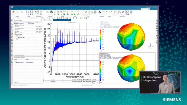This screenshot has width=187, height=105.
Task: Click the upper sphere pressure contour plot
Action: (131, 37)
